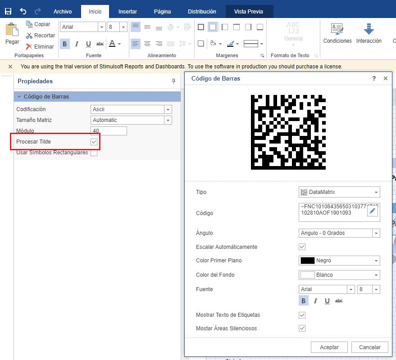396x360 pixels.
Task: Open the Archivo menu
Action: click(63, 12)
